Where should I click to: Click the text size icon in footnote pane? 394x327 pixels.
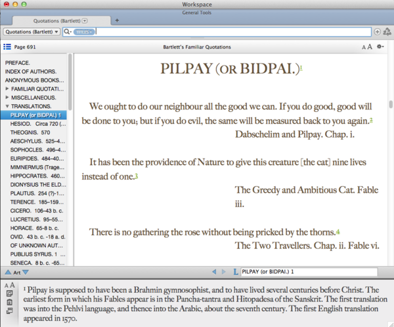click(9, 285)
